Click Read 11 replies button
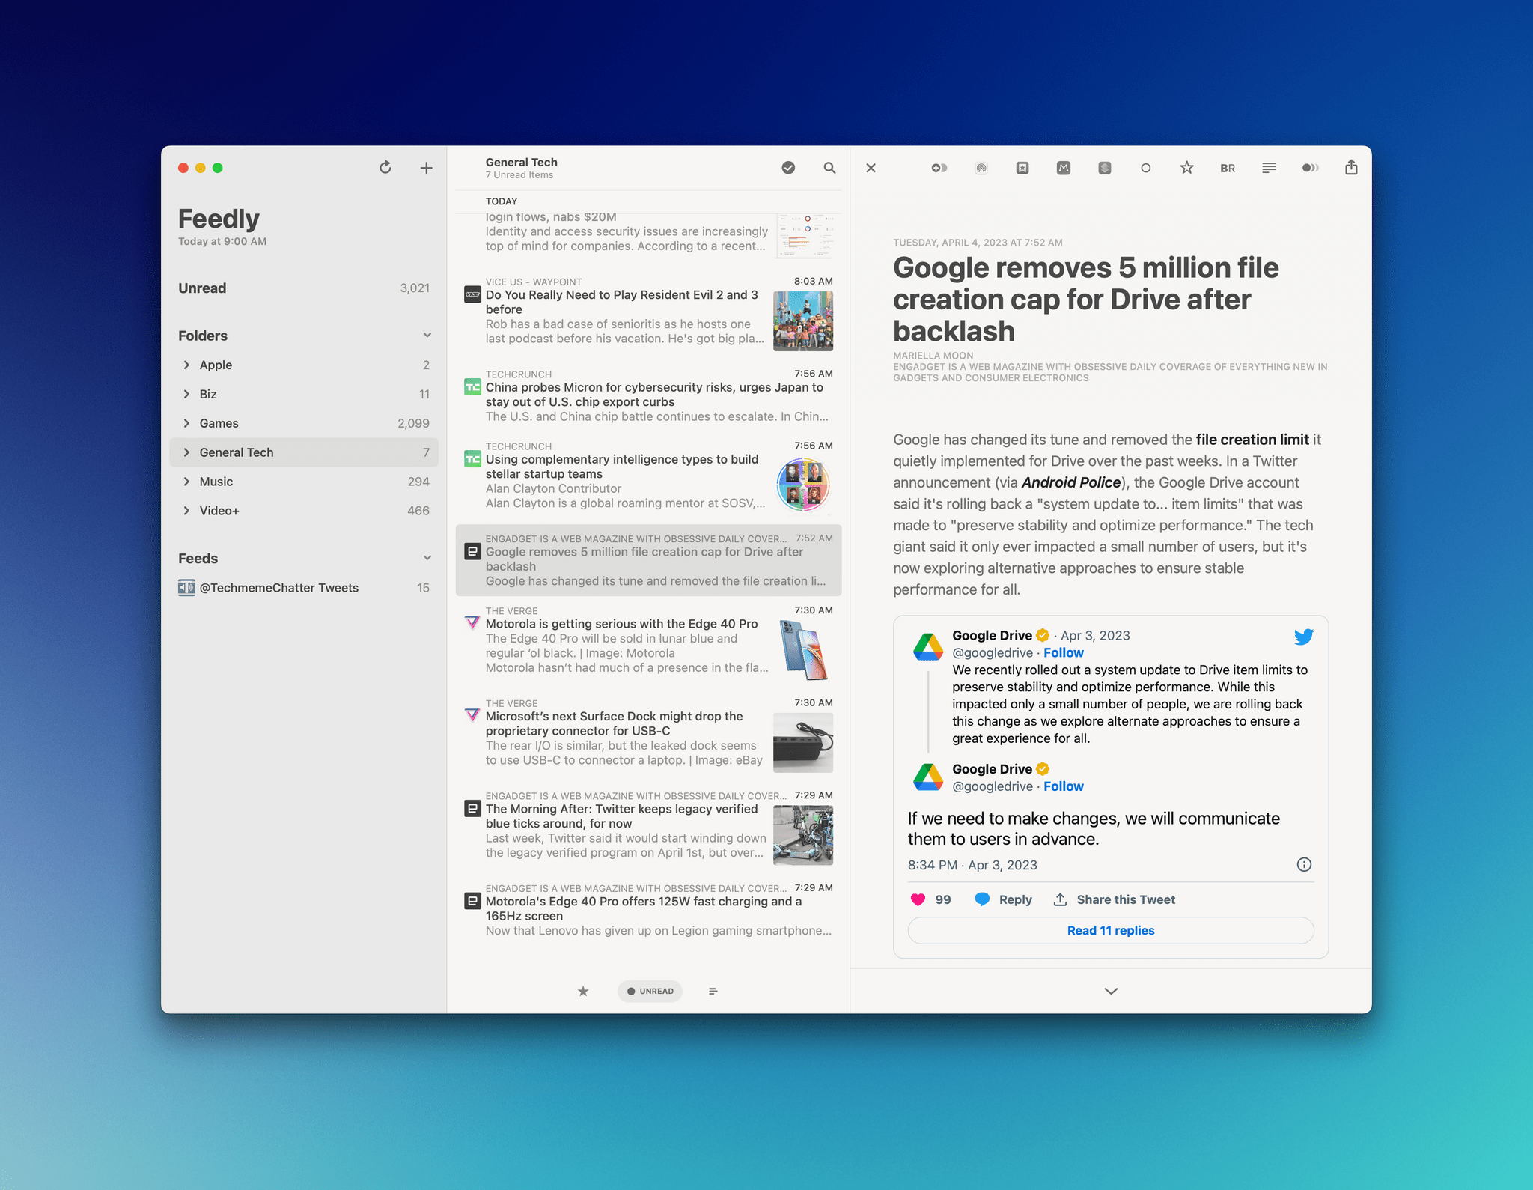Screen dimensions: 1533x1190 click(1111, 930)
